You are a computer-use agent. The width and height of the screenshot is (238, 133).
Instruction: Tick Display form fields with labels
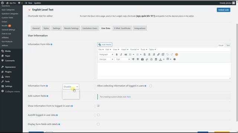98,124
